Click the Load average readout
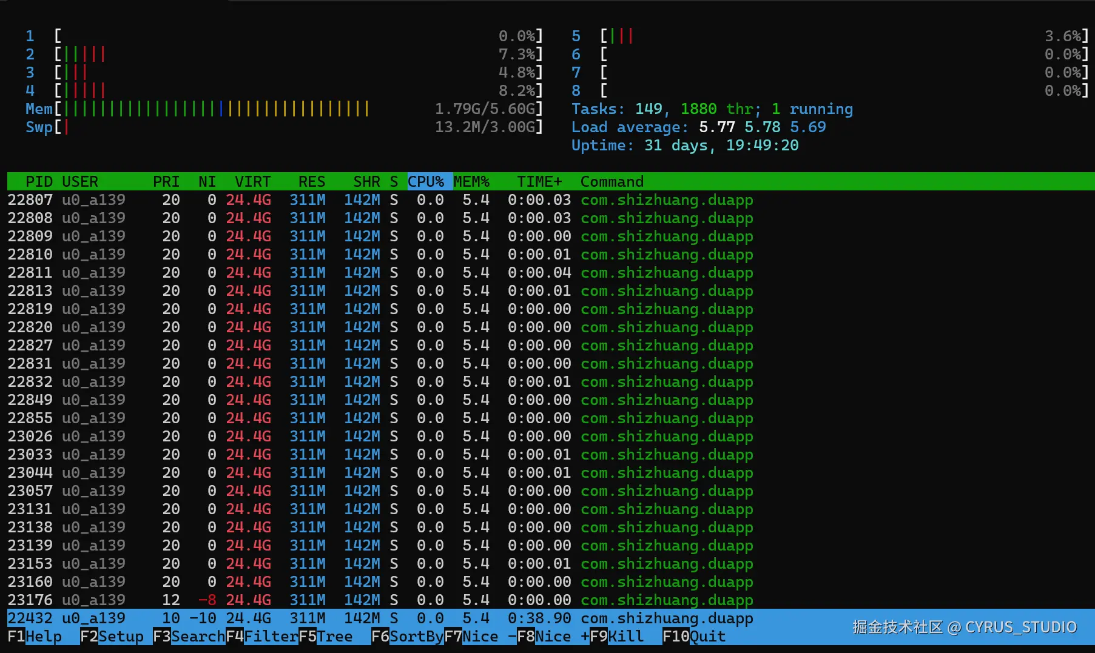The height and width of the screenshot is (653, 1095). (699, 127)
